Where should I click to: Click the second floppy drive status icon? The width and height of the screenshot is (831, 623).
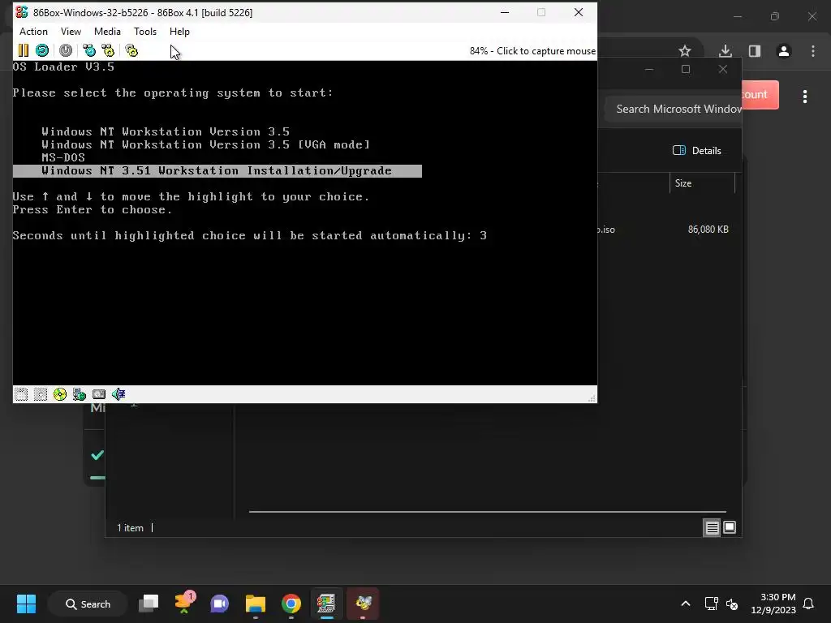pos(41,394)
